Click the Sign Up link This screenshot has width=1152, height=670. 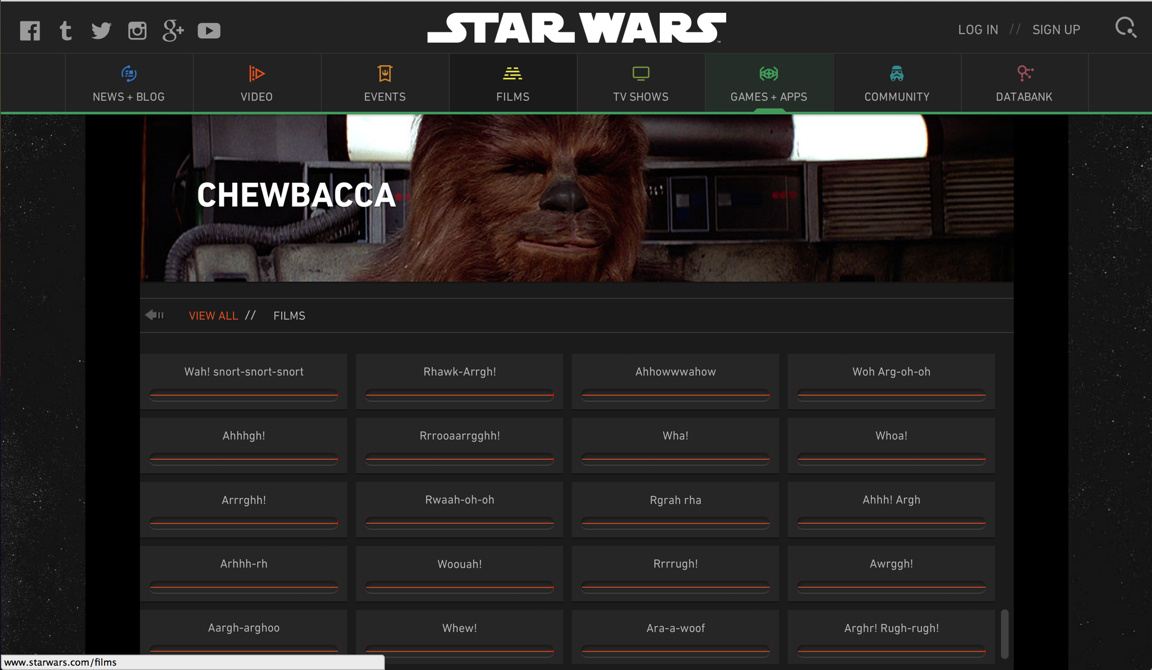[1056, 30]
